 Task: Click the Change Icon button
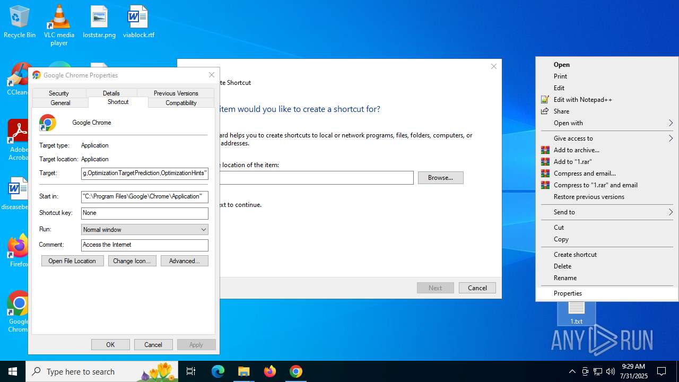[132, 261]
